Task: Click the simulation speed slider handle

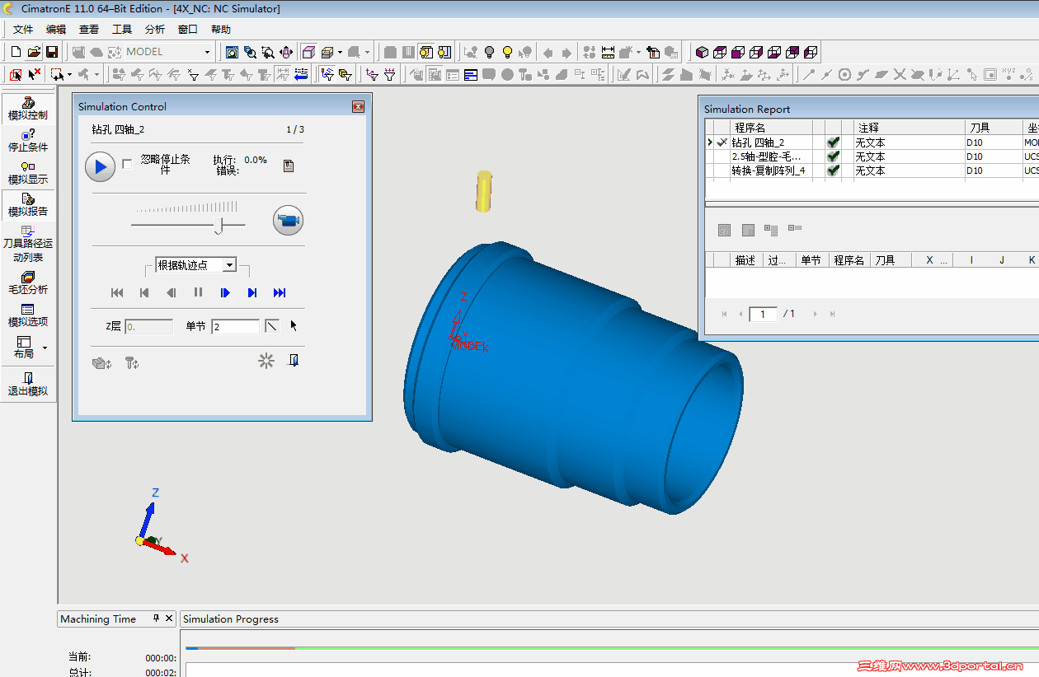Action: pos(219,226)
